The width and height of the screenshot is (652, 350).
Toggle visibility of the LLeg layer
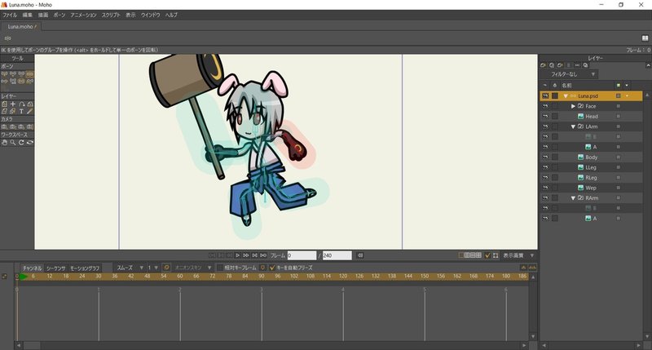point(545,167)
